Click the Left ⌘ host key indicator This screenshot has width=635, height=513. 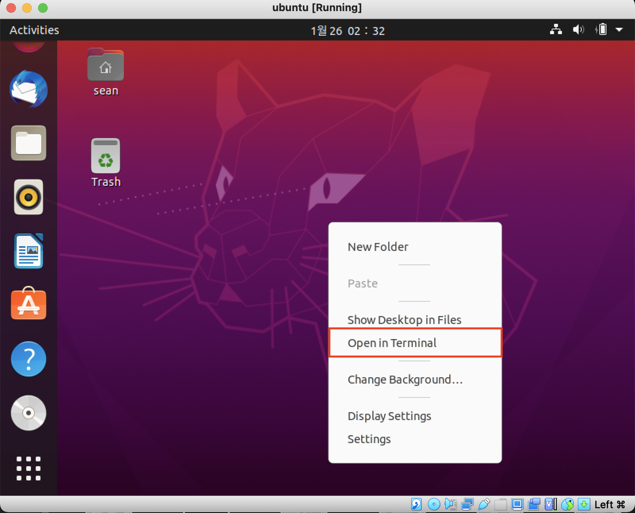[610, 505]
